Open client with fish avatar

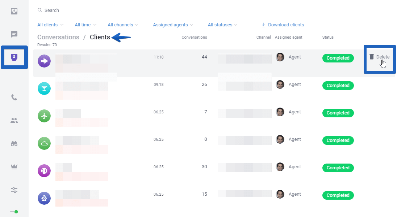(x=44, y=61)
